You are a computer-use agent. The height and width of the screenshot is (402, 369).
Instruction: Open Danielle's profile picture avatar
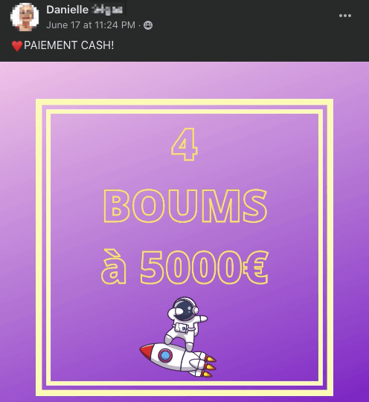pos(25,17)
